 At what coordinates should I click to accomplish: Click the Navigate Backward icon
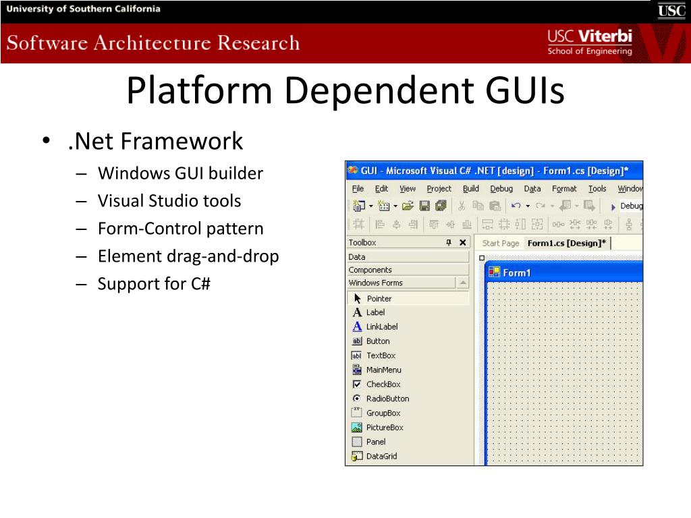(x=565, y=205)
